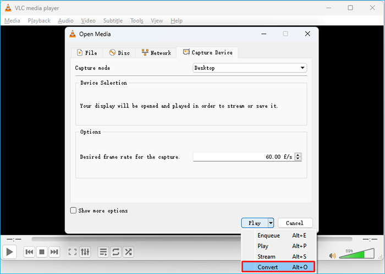Select the Capture Device tab
This screenshot has height=274, width=385.
point(207,52)
